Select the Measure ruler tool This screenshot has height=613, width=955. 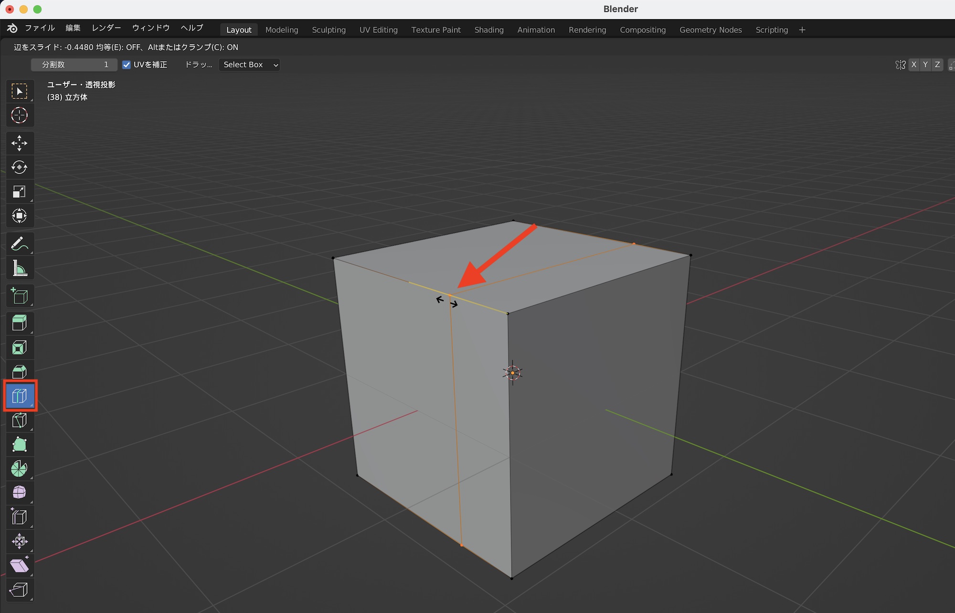(19, 269)
